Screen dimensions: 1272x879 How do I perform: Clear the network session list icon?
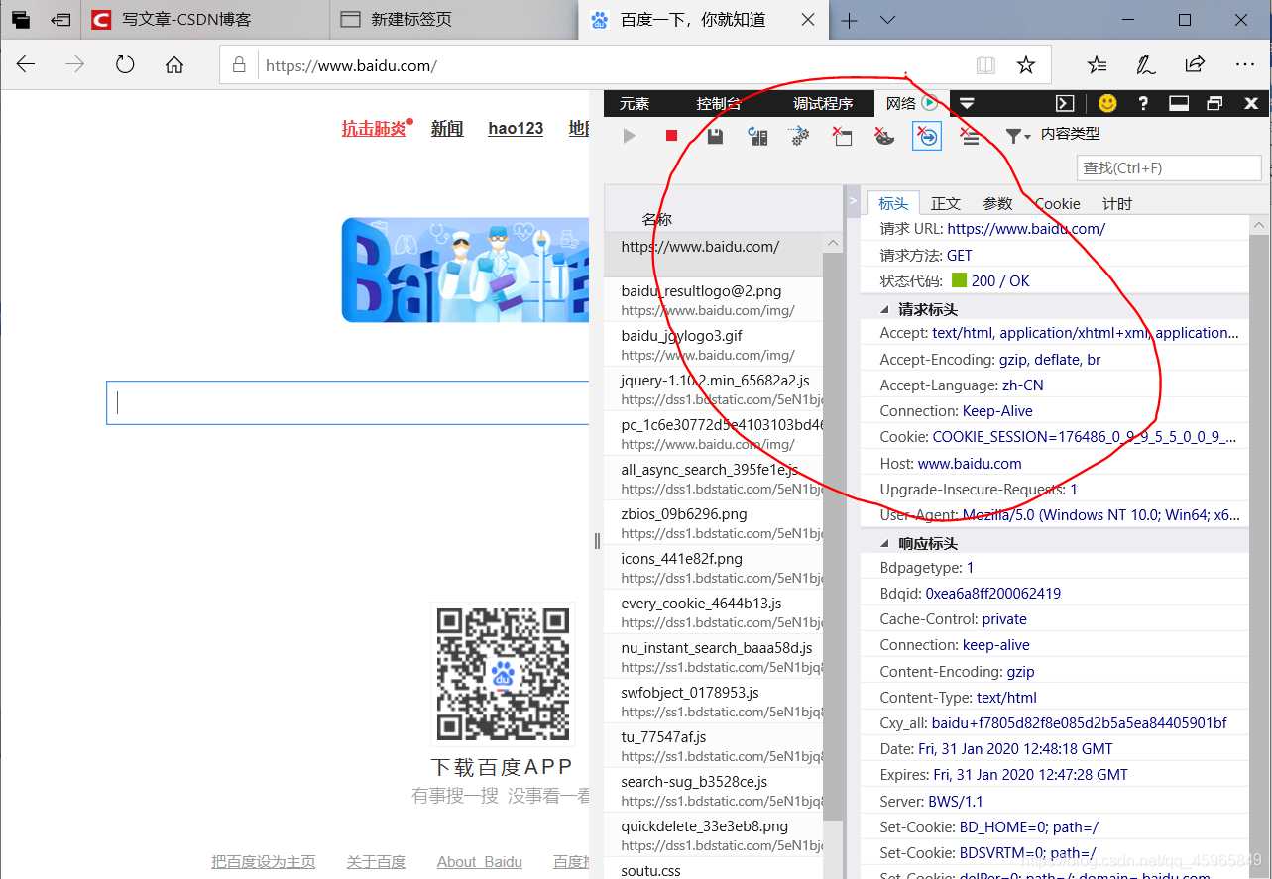click(970, 136)
